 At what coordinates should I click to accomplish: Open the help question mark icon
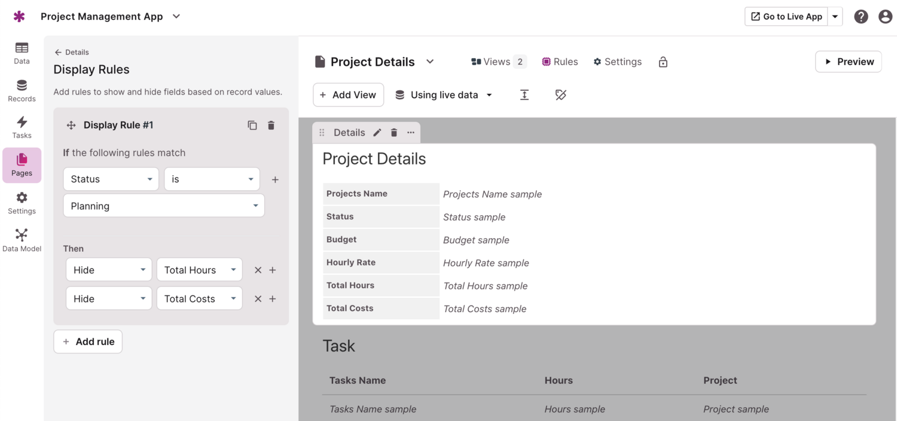tap(861, 17)
